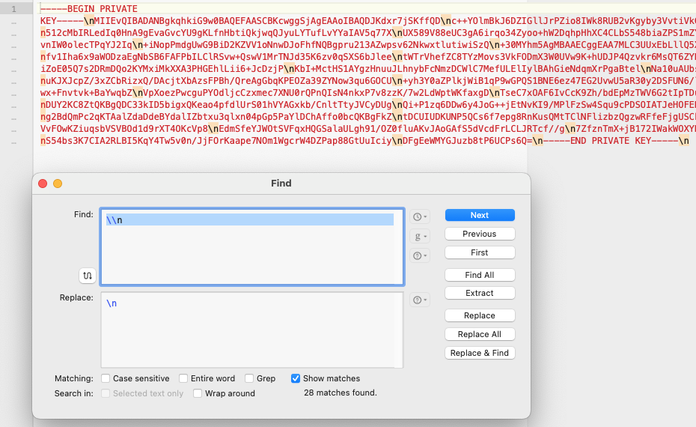The width and height of the screenshot is (696, 427).
Task: Click the '28 matches found.' status text
Action: coord(341,393)
